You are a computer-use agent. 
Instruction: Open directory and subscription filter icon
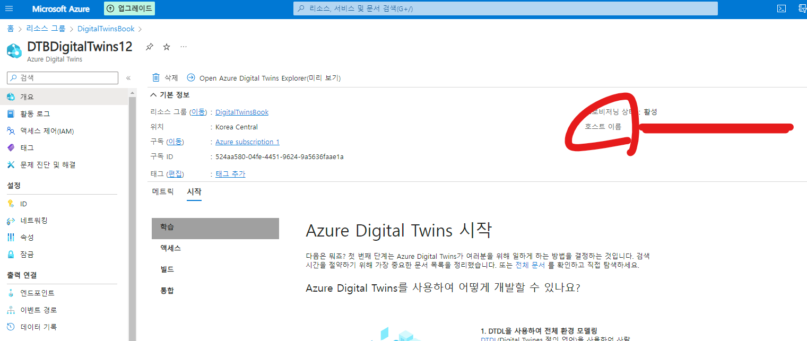(803, 8)
